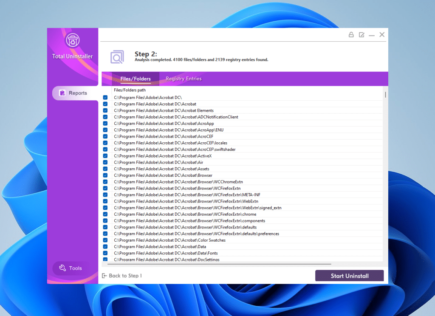Select path text ending Acrobat\ActiveX

coord(163,156)
